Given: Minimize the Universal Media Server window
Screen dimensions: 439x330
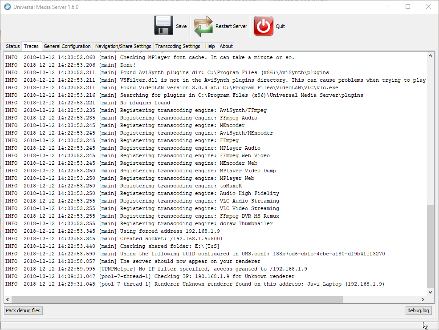Looking at the screenshot, I should (x=388, y=7).
